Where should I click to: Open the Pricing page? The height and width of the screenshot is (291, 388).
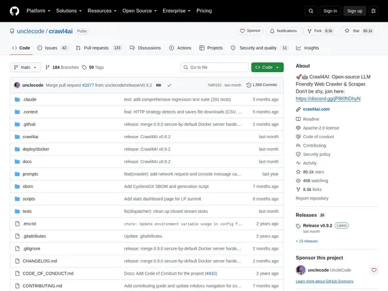click(x=204, y=11)
